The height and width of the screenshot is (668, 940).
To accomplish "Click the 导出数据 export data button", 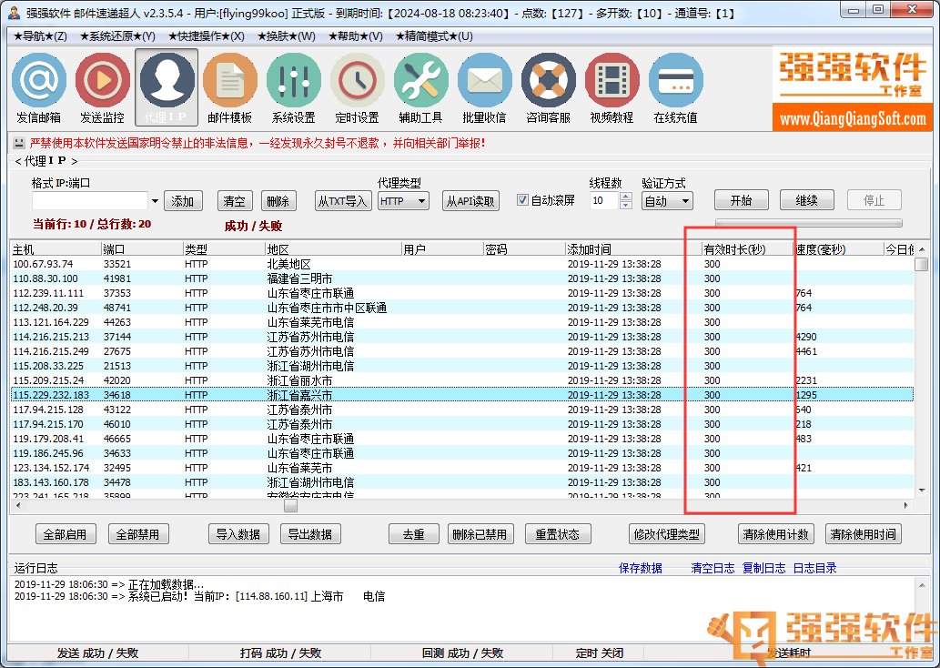I will coord(310,533).
